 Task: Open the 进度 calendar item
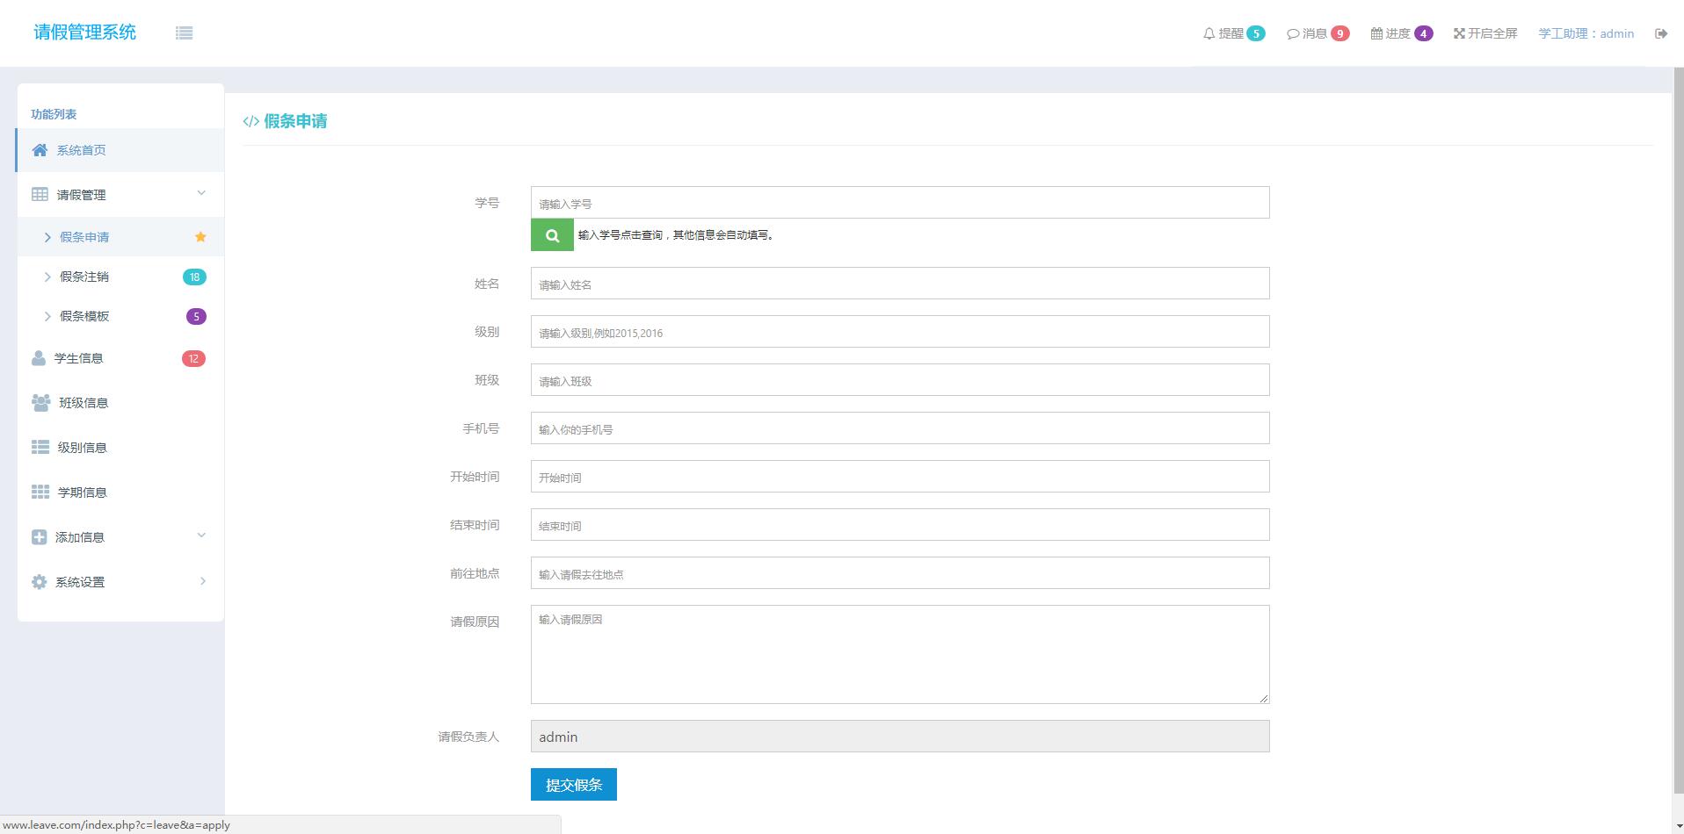[1401, 33]
